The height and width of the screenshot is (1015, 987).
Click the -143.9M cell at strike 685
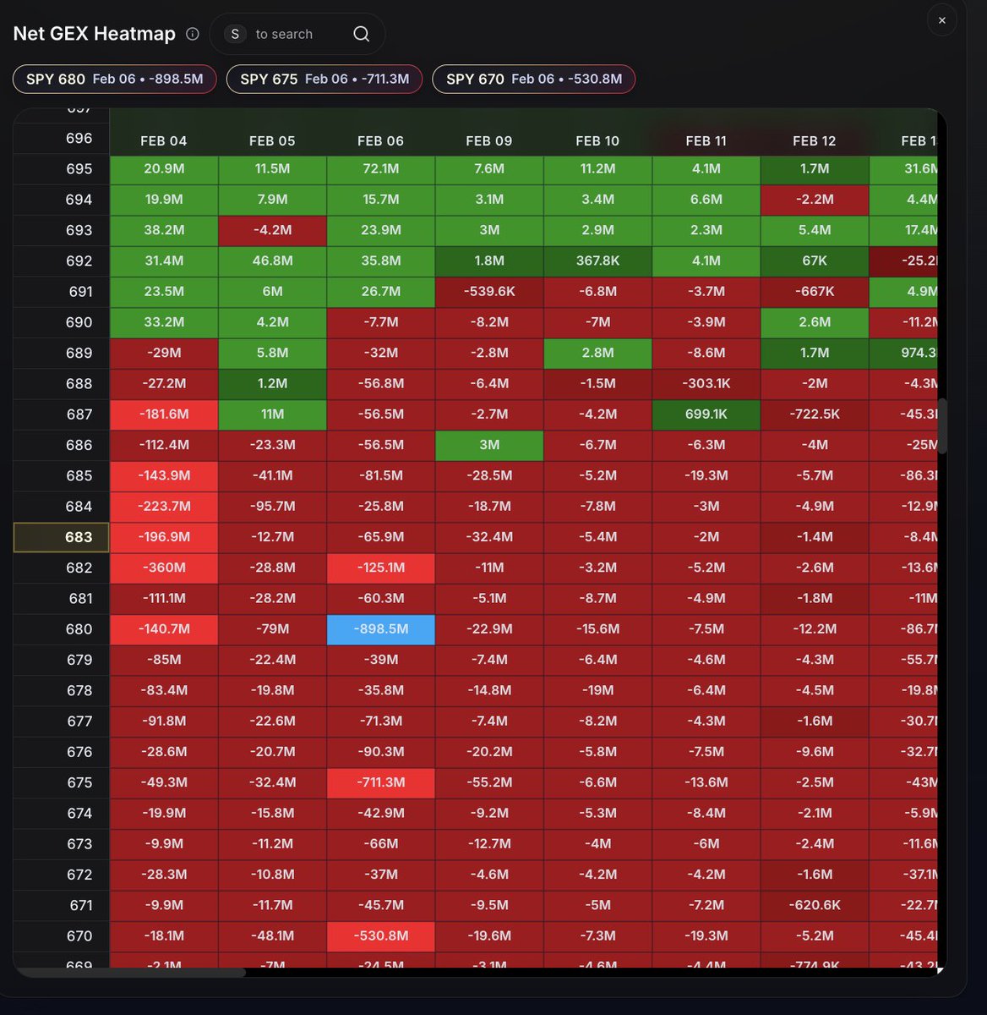(x=164, y=476)
